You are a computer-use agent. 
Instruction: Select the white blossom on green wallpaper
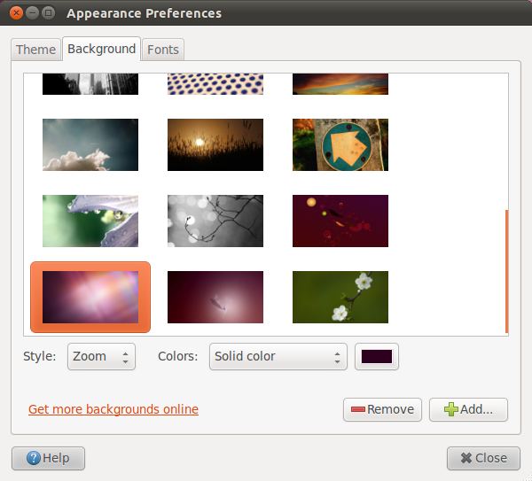340,297
